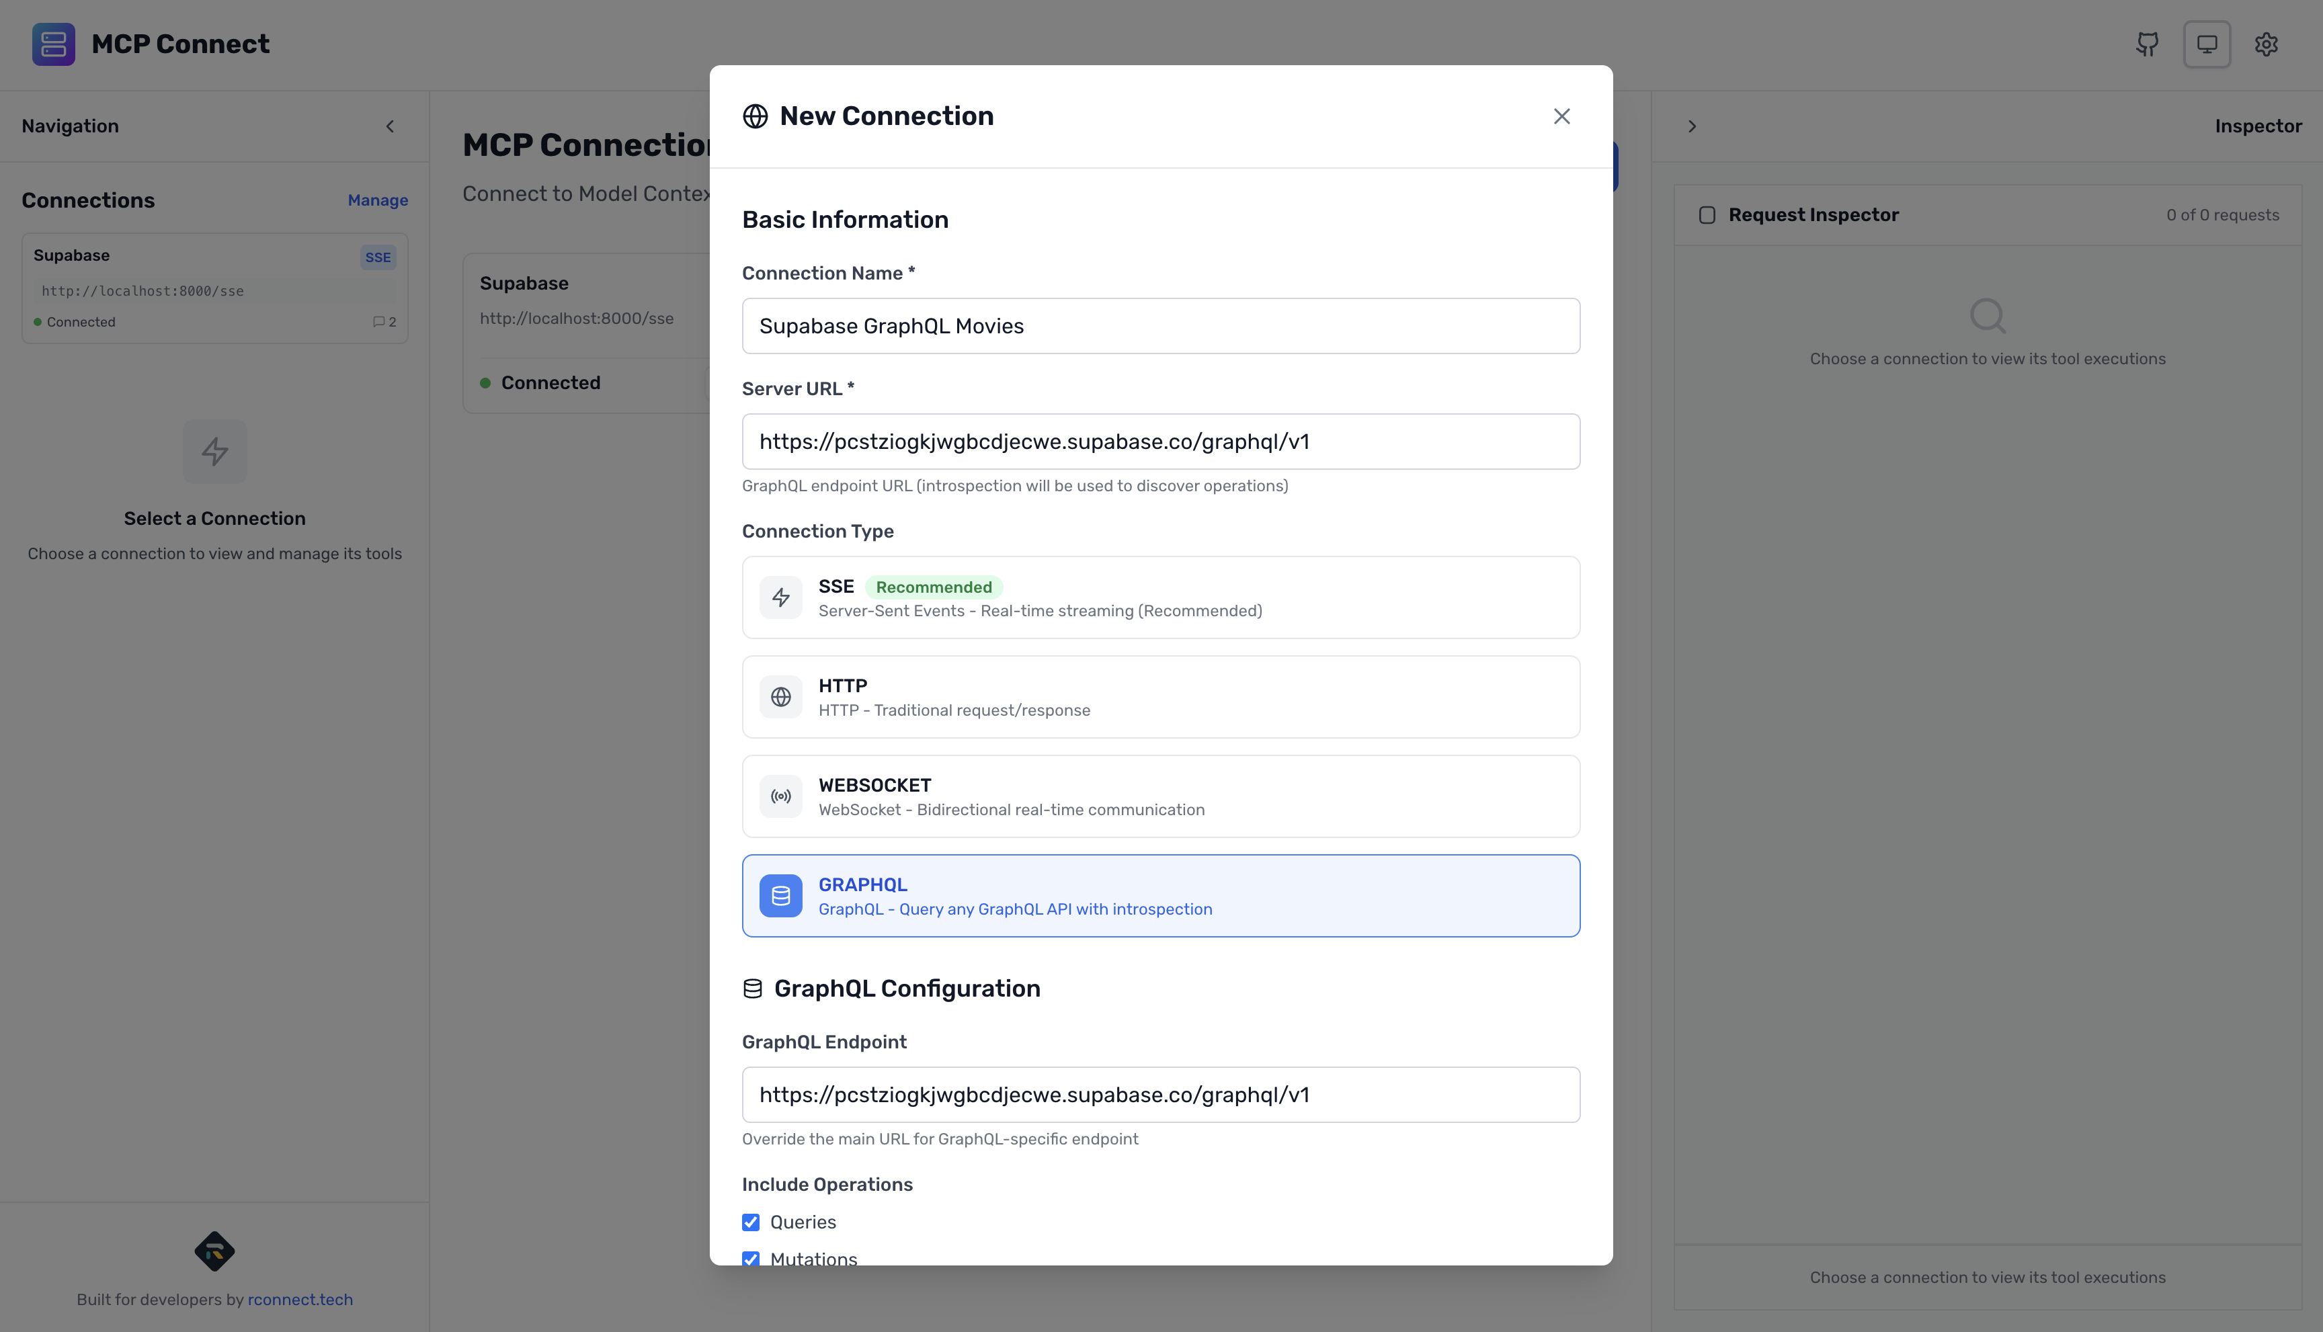2323x1332 pixels.
Task: Expand the Inspector panel chevron
Action: coord(1692,126)
